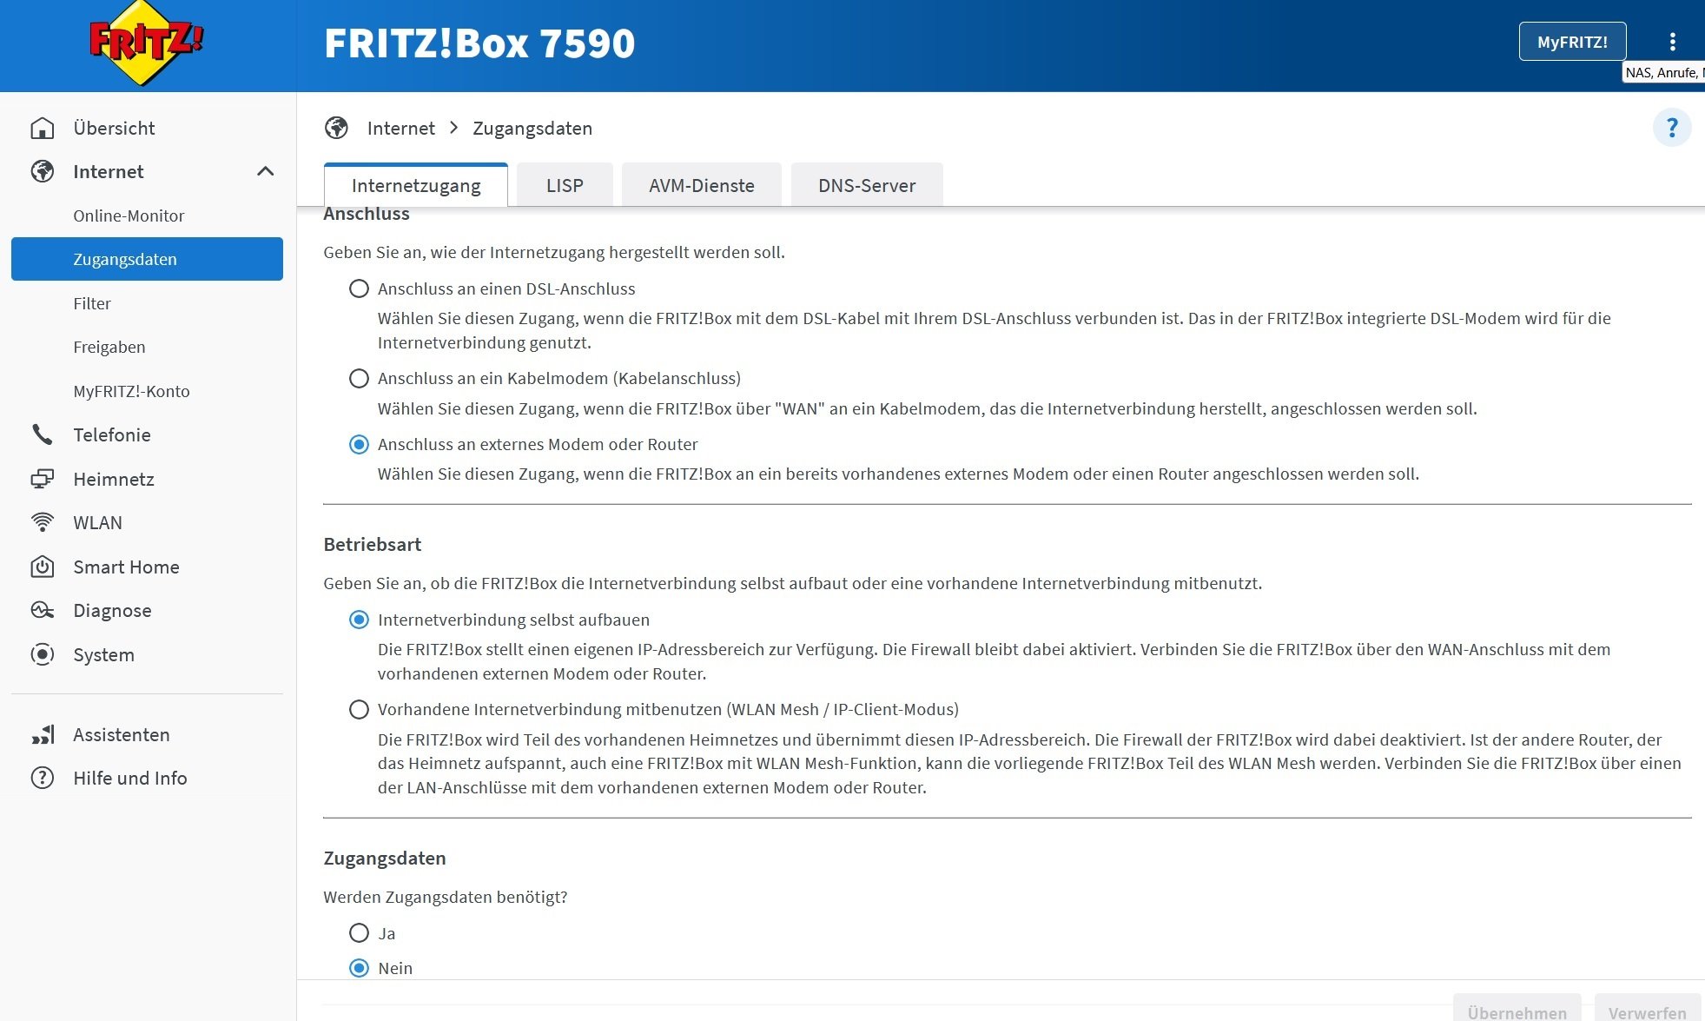Click the Übernehmen button
The image size is (1705, 1021).
click(1517, 1011)
